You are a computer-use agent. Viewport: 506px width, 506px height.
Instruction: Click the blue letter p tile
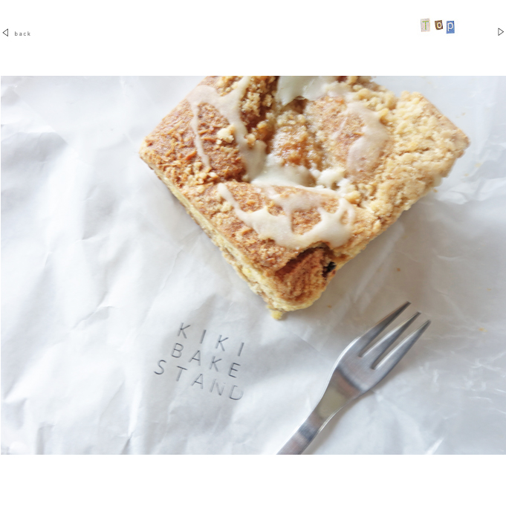tap(450, 27)
